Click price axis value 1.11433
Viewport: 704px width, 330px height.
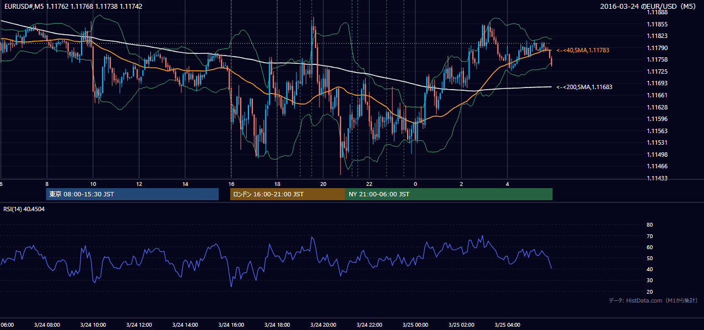657,178
